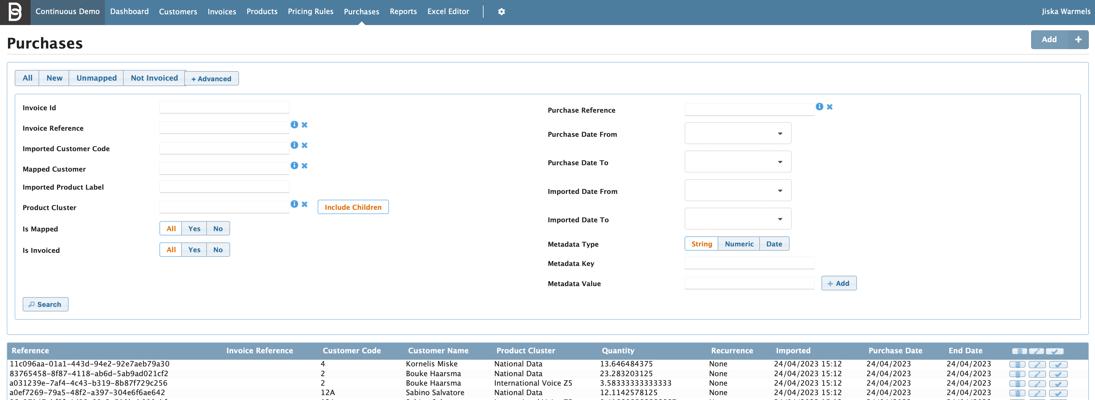Edit the purchase for Sabino Salvatore
Screen dimensions: 1095x400
(1037, 393)
